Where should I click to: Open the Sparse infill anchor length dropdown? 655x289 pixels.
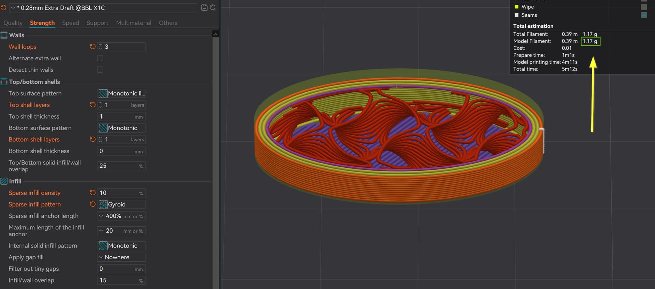pos(121,216)
